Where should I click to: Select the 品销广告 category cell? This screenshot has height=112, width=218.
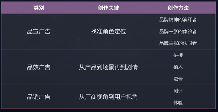pos(39,97)
